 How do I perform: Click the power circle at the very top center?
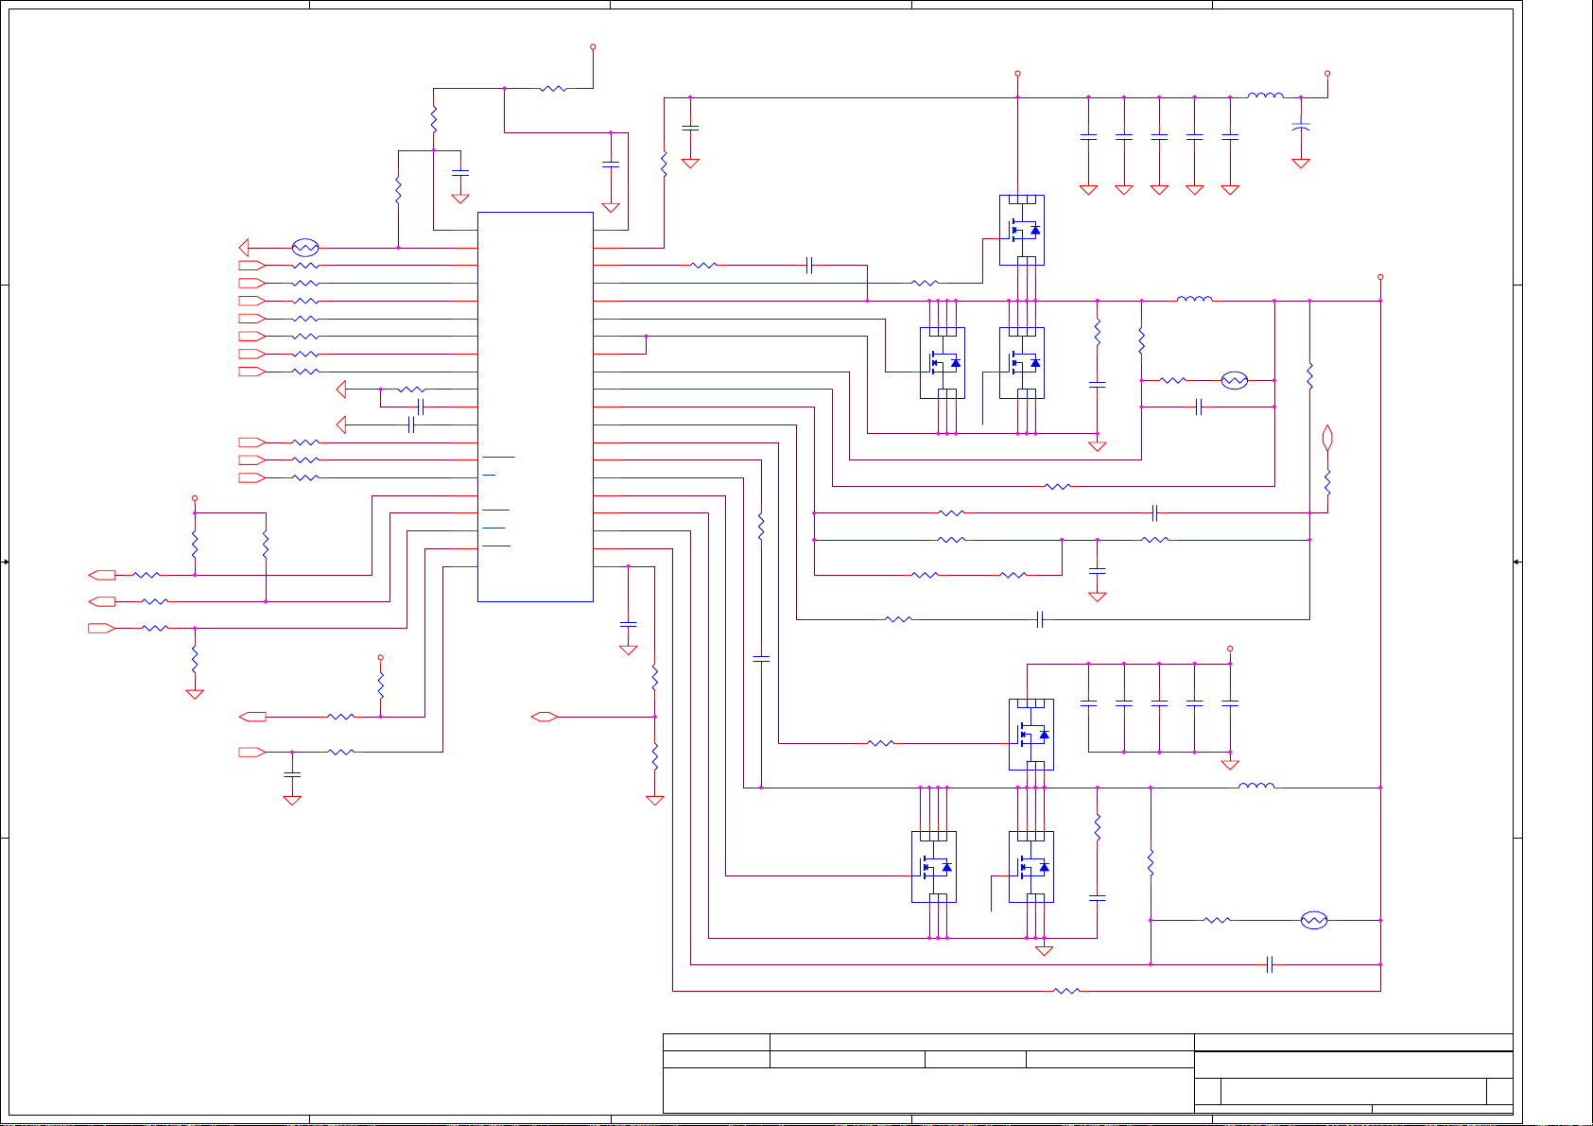point(593,46)
